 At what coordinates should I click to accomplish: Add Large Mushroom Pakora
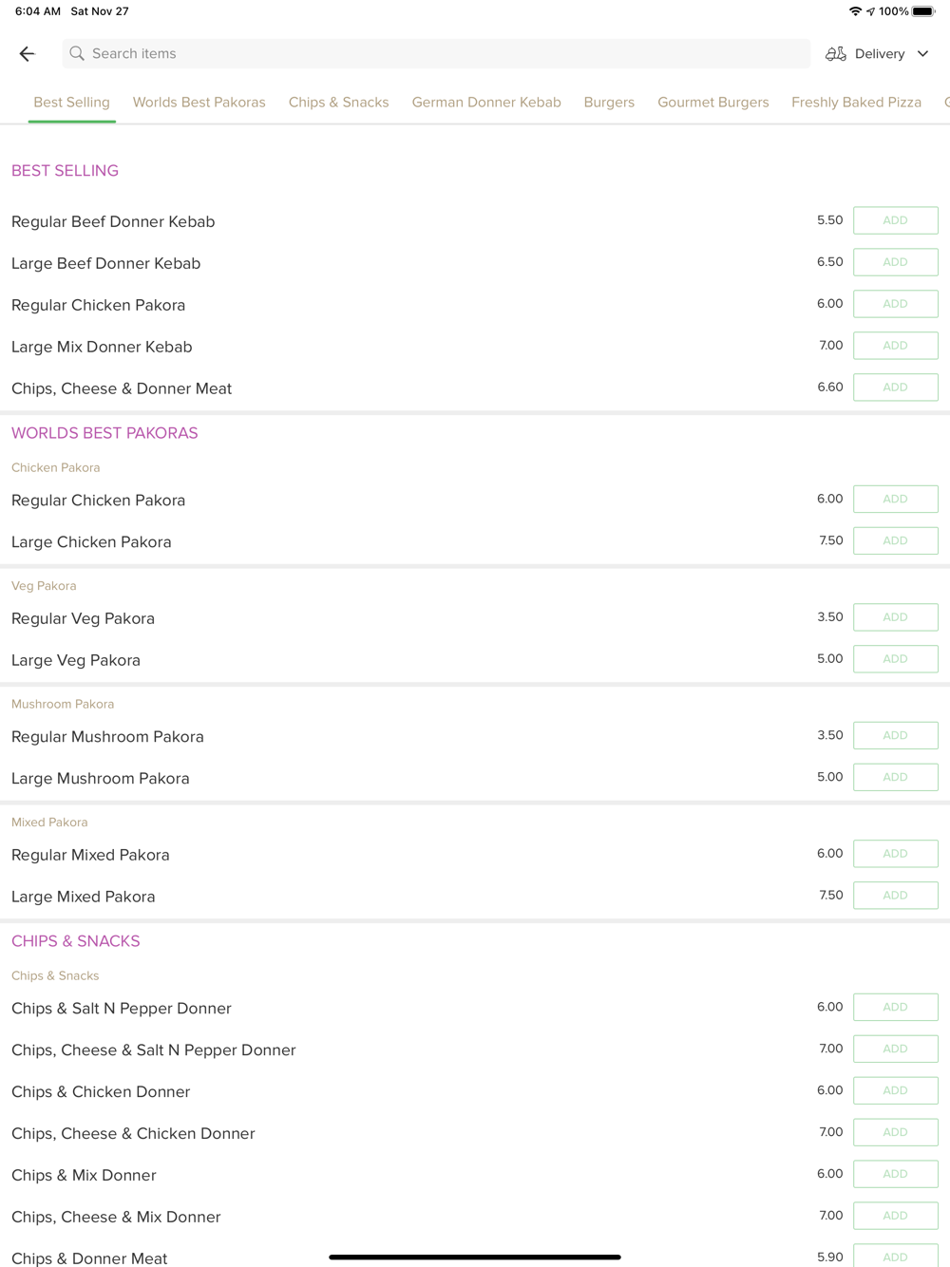tap(896, 777)
